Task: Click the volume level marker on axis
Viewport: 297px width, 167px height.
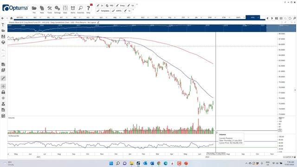Action: (280, 130)
